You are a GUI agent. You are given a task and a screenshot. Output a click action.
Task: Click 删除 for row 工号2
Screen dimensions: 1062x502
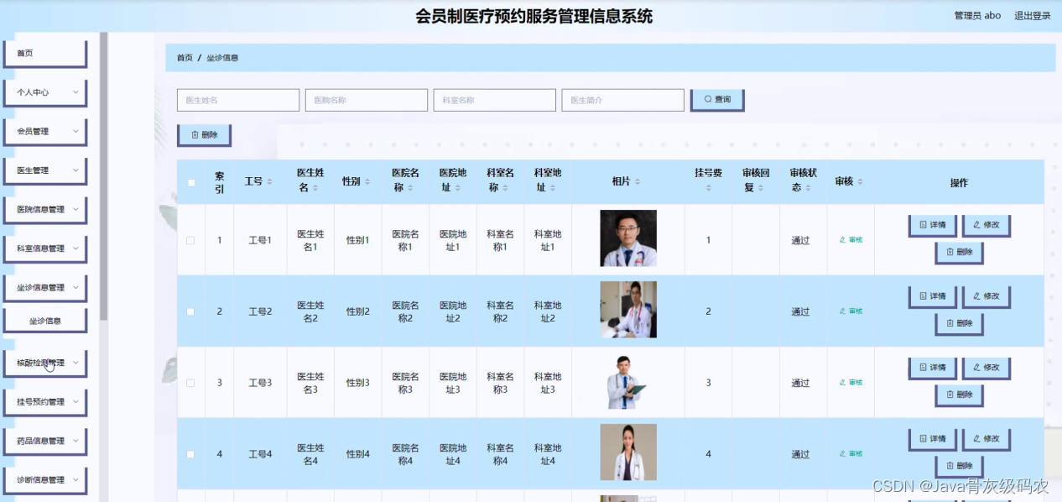(959, 324)
